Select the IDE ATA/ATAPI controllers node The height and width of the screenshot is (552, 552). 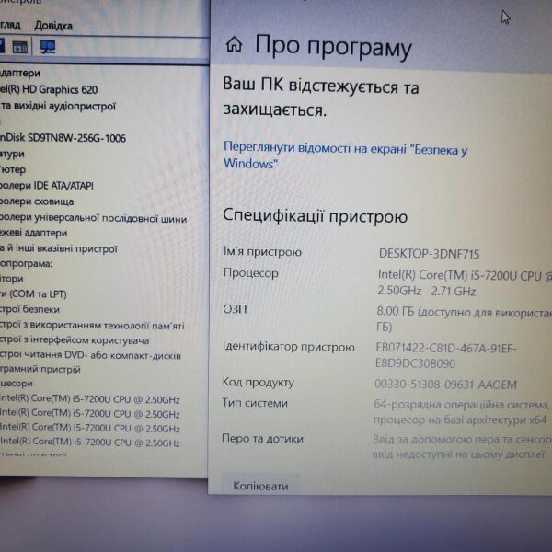click(47, 186)
